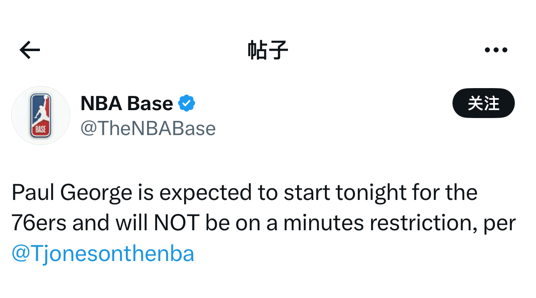Click the word "76ers" in the post

click(38, 223)
